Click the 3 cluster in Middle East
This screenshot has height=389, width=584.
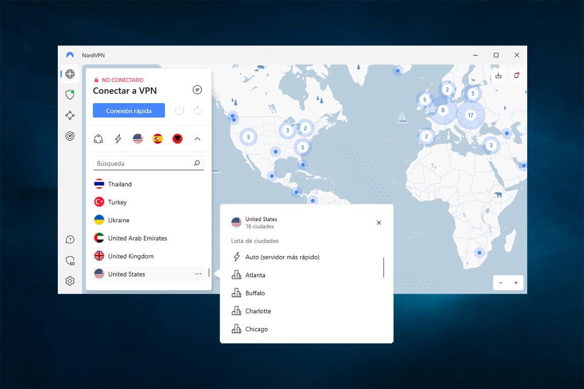(x=491, y=145)
